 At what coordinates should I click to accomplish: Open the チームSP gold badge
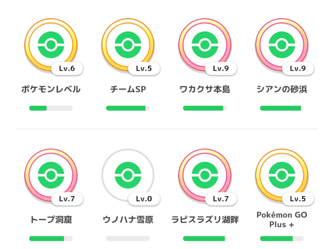pos(128,45)
